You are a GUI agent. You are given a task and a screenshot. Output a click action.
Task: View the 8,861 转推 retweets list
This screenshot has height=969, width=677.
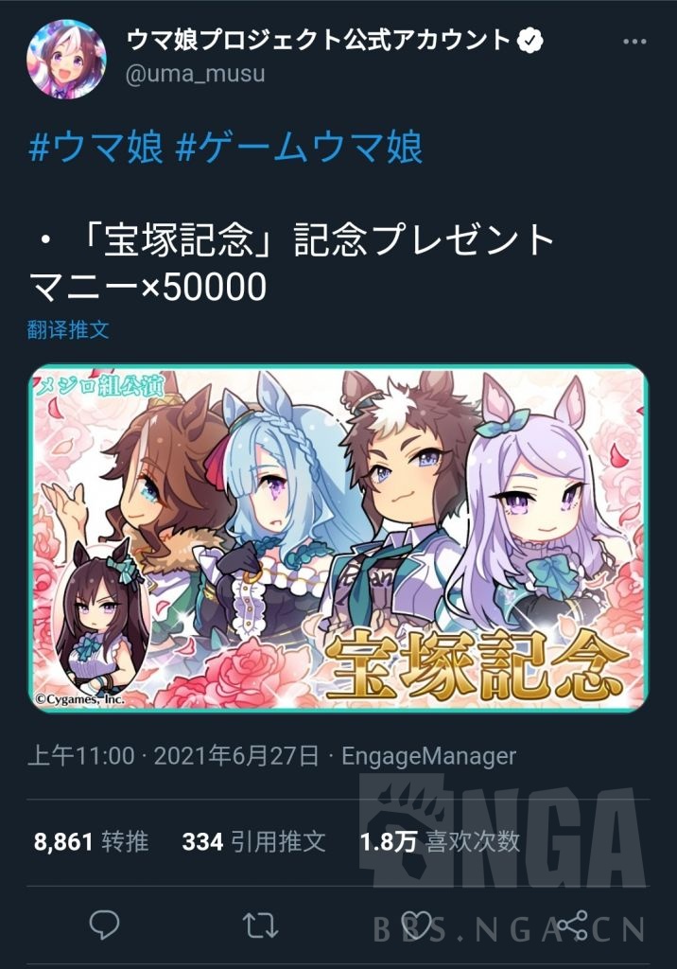(92, 841)
